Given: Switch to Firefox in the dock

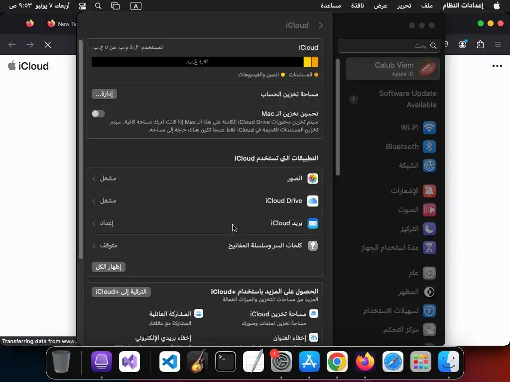Looking at the screenshot, I should pos(365,362).
